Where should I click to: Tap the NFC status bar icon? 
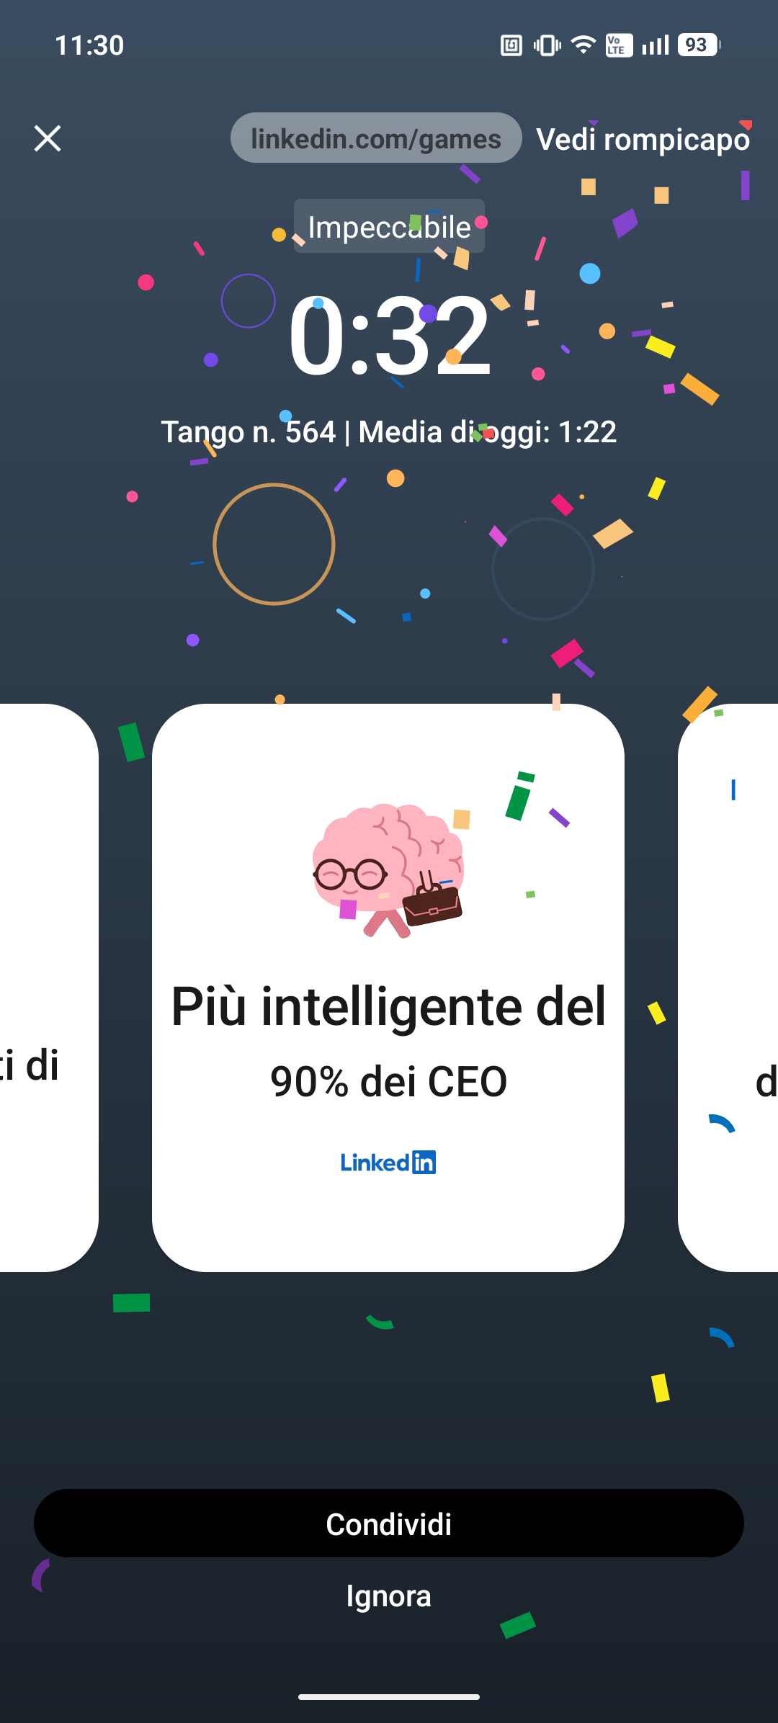point(511,45)
